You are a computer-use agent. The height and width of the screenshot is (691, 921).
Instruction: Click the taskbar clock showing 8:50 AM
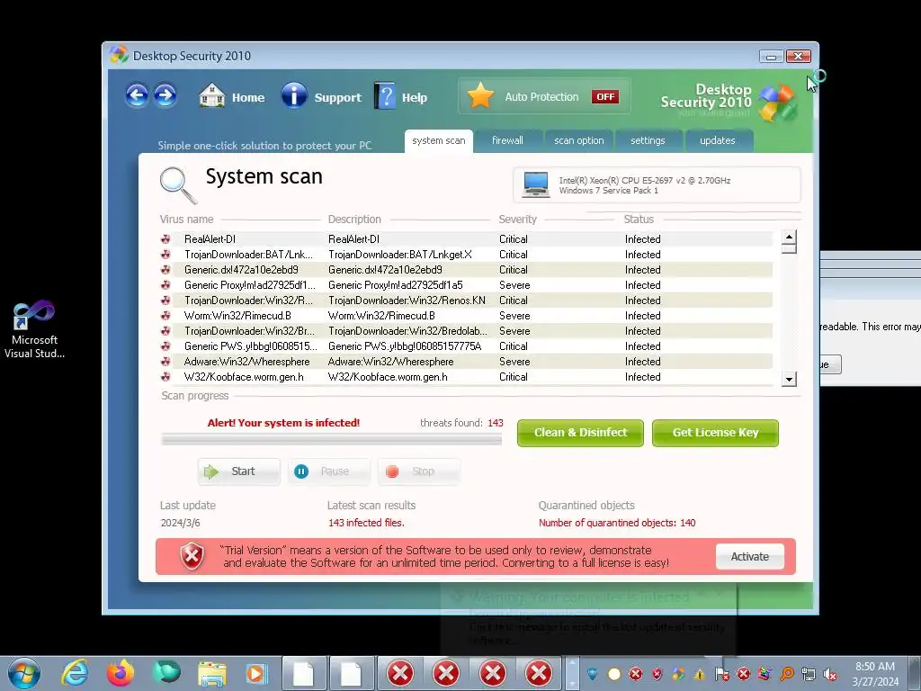875,673
